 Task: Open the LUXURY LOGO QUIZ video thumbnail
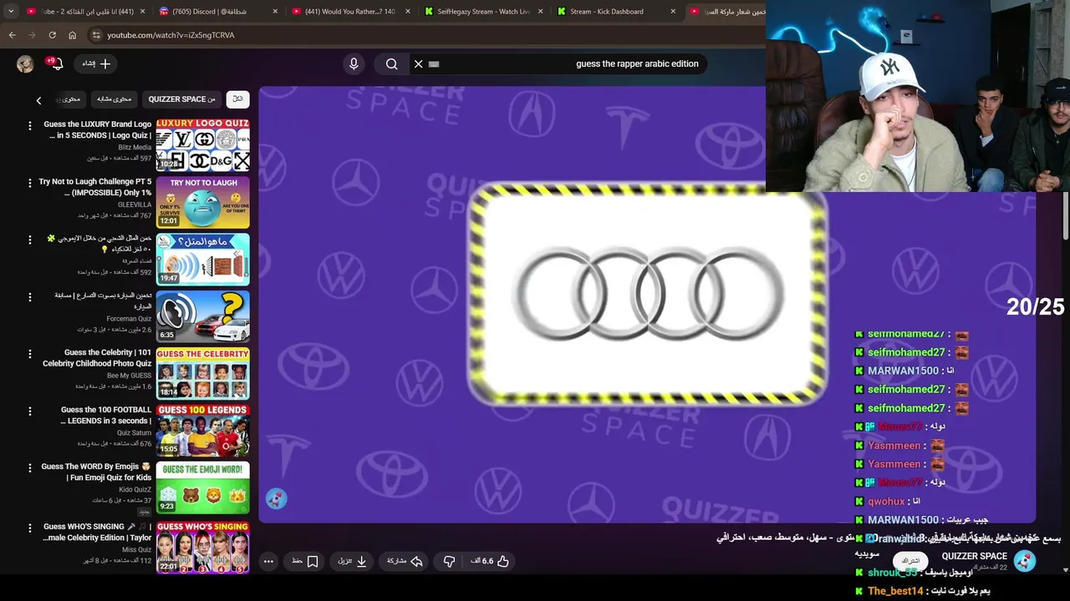click(x=202, y=144)
